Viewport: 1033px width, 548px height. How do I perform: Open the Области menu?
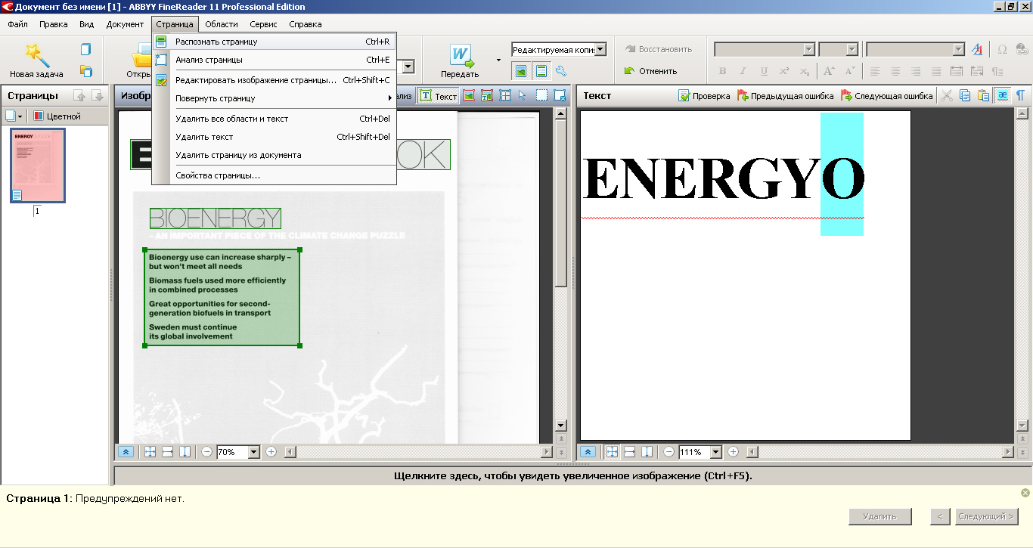coord(222,24)
